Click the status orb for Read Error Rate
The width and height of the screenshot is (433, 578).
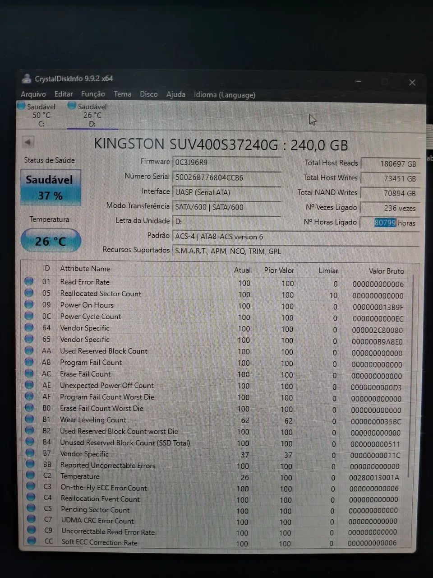click(29, 281)
